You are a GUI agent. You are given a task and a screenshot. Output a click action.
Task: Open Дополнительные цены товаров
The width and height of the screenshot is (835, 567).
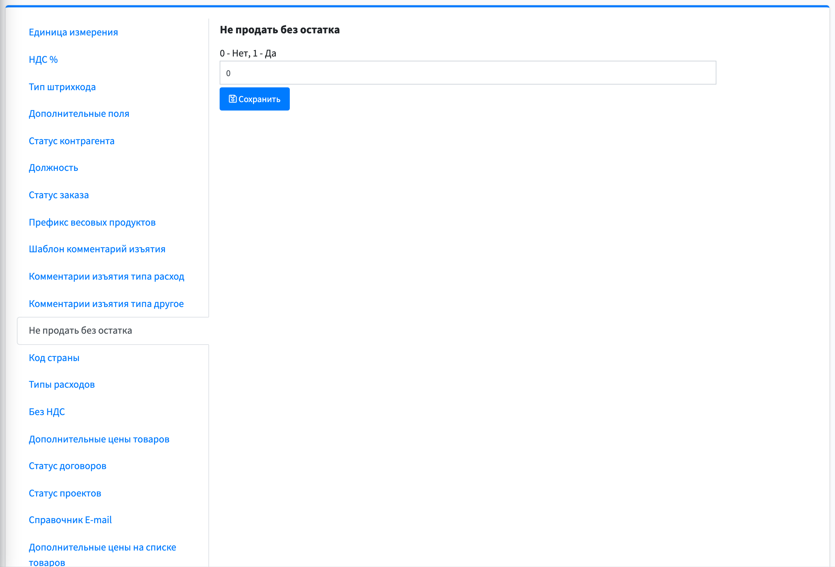point(99,439)
